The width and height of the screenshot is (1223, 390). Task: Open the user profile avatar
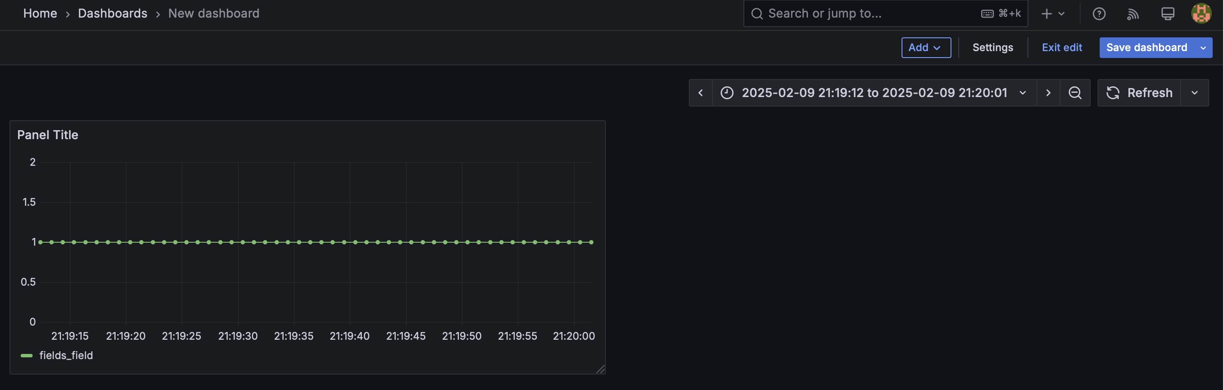(1201, 13)
